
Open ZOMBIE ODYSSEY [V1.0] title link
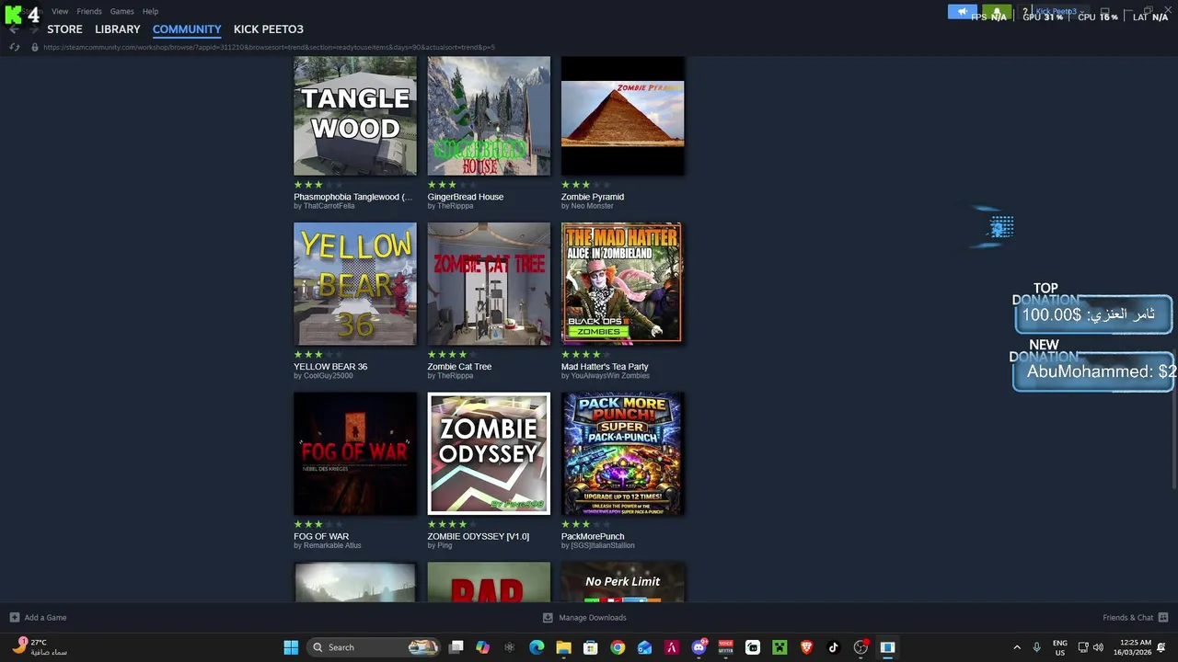pos(478,537)
